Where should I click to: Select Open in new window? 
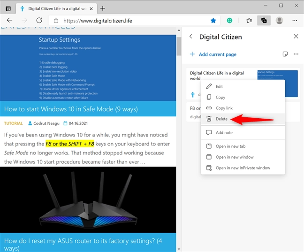point(243,157)
